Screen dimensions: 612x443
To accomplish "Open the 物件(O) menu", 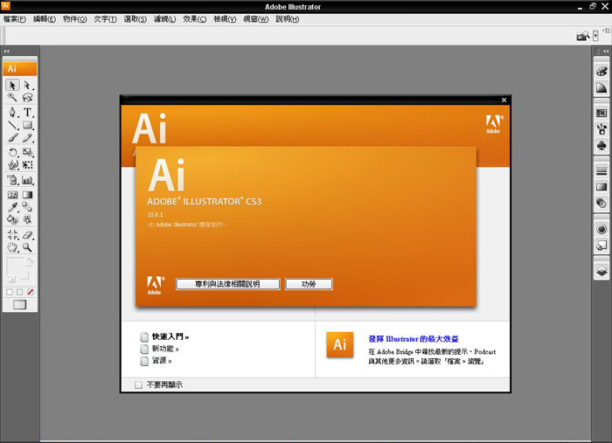I will pos(75,19).
